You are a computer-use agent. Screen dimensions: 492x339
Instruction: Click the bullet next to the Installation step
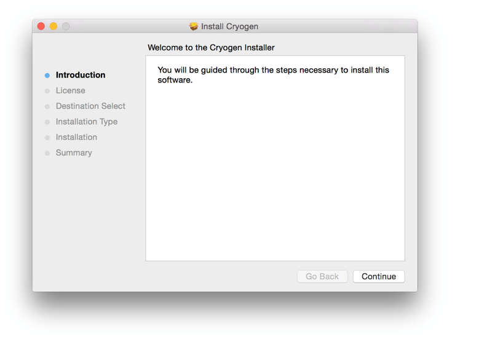tap(47, 137)
